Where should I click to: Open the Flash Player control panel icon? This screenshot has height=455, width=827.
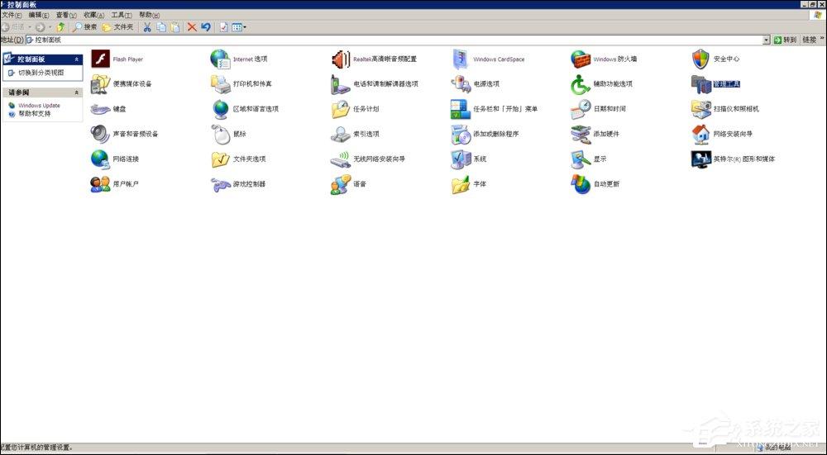100,59
